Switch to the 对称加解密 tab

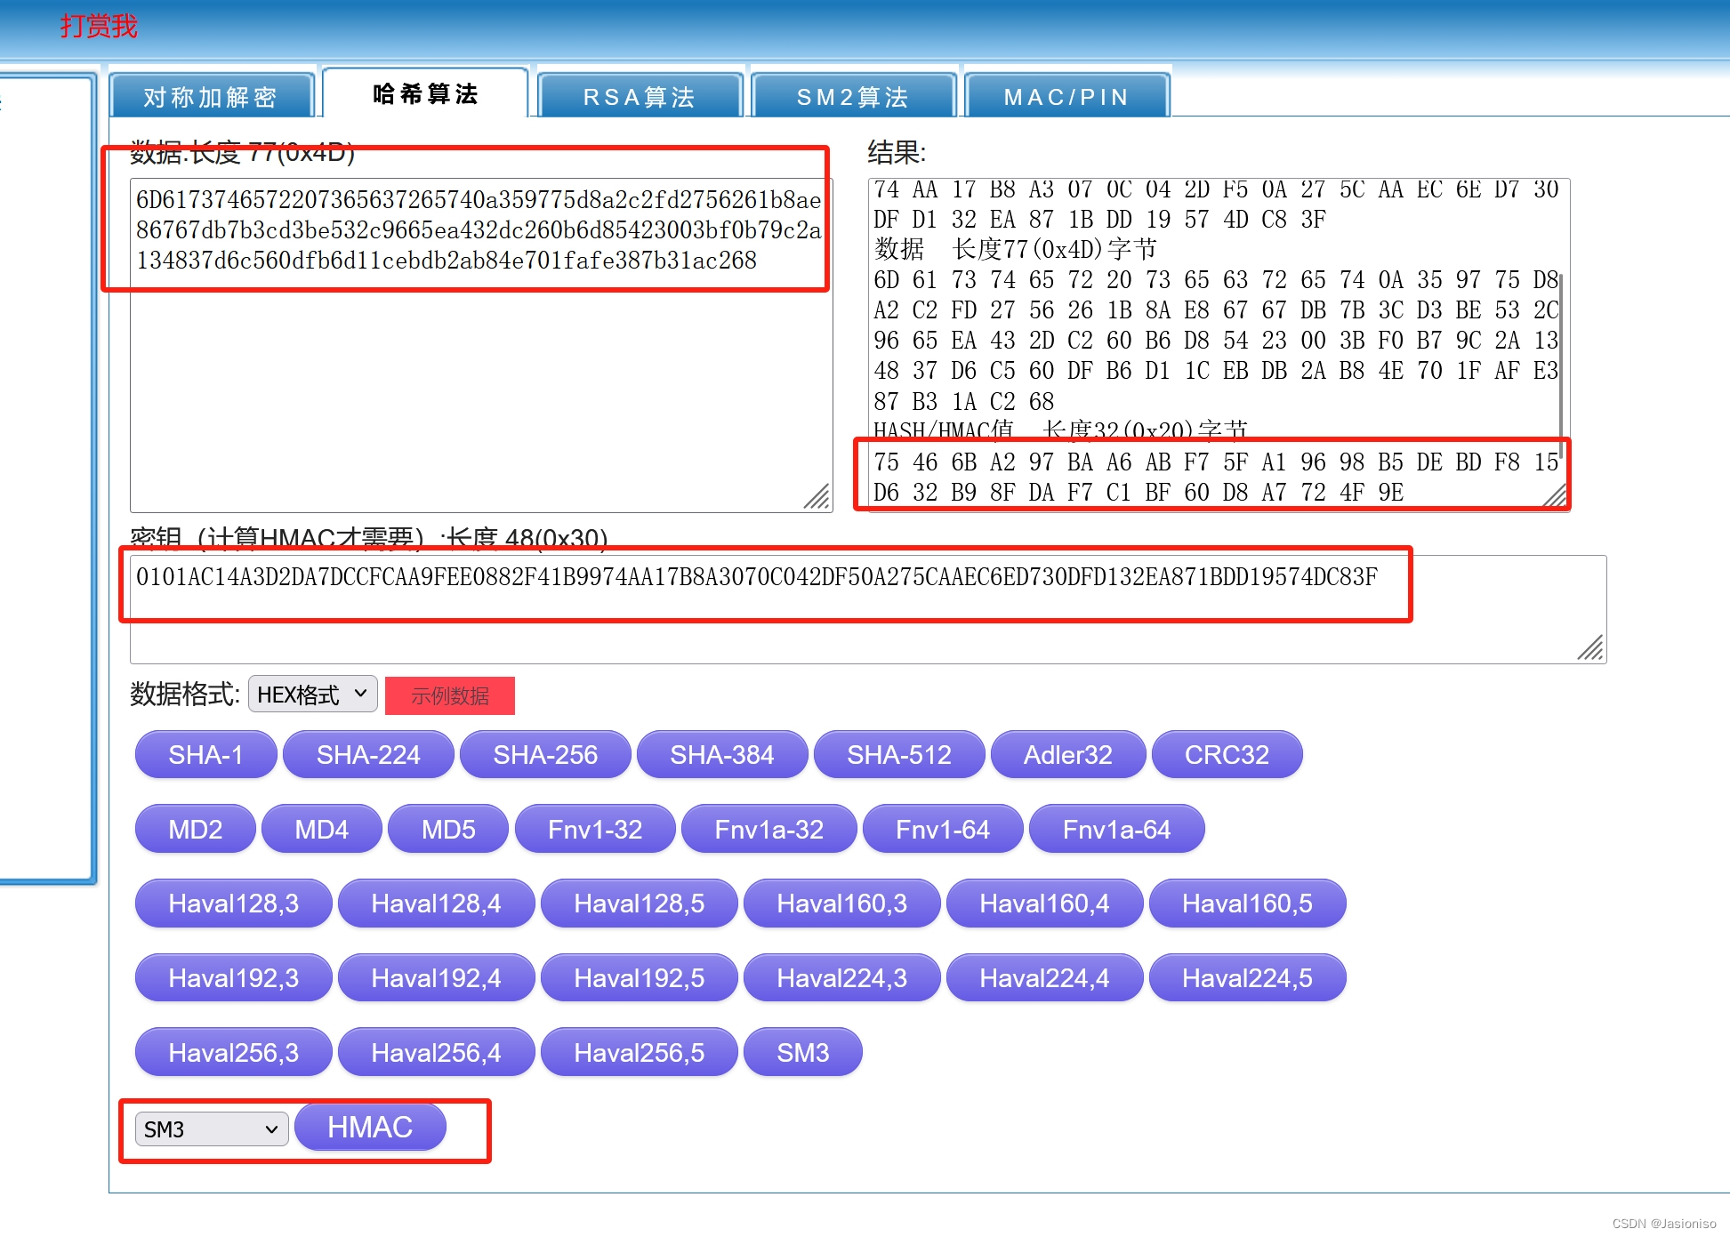click(x=211, y=96)
